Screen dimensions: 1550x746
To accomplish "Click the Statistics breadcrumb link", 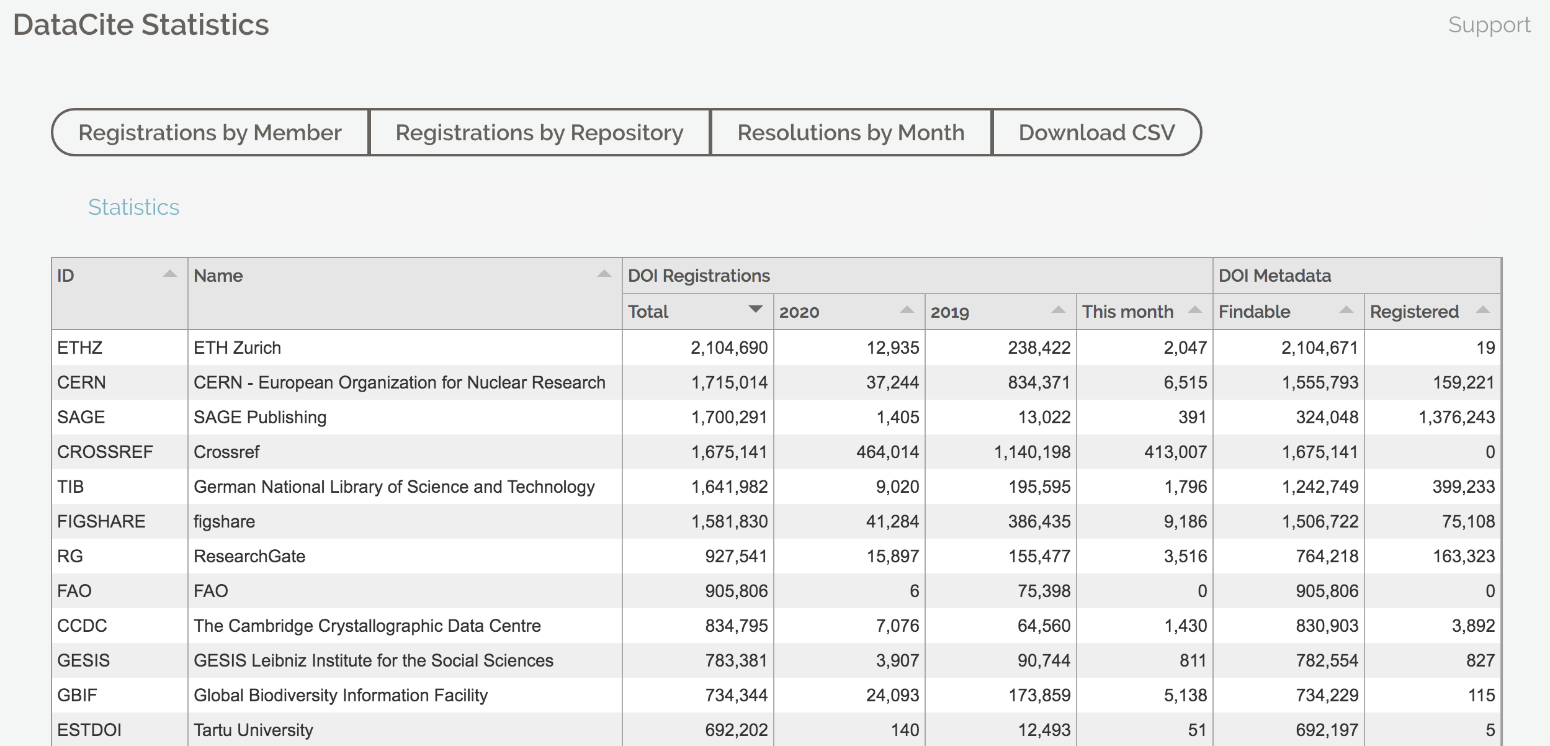I will 133,207.
